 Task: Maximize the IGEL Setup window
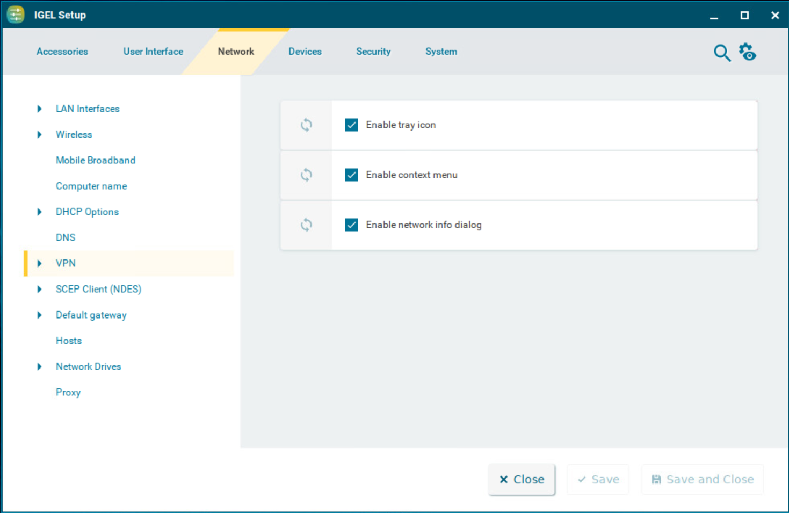coord(744,15)
